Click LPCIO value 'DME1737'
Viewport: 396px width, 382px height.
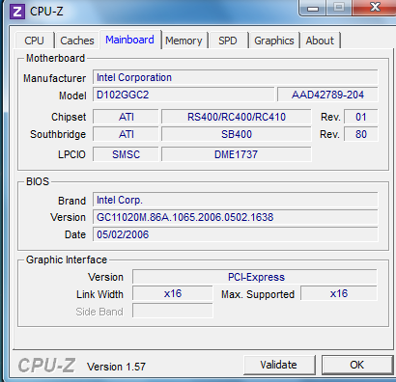pyautogui.click(x=237, y=154)
